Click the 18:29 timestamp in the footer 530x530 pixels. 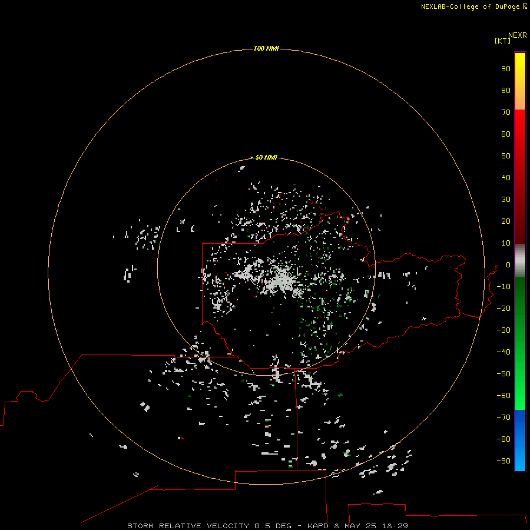(x=395, y=526)
